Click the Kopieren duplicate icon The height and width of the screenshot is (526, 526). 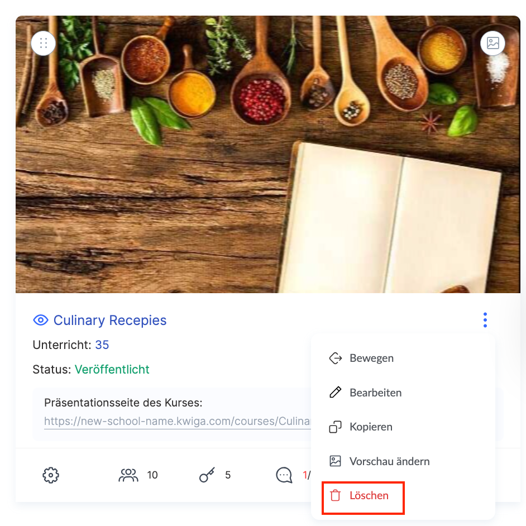335,427
